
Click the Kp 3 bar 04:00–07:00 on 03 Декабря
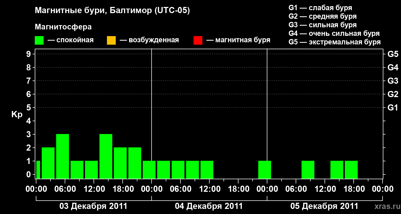coord(63,156)
